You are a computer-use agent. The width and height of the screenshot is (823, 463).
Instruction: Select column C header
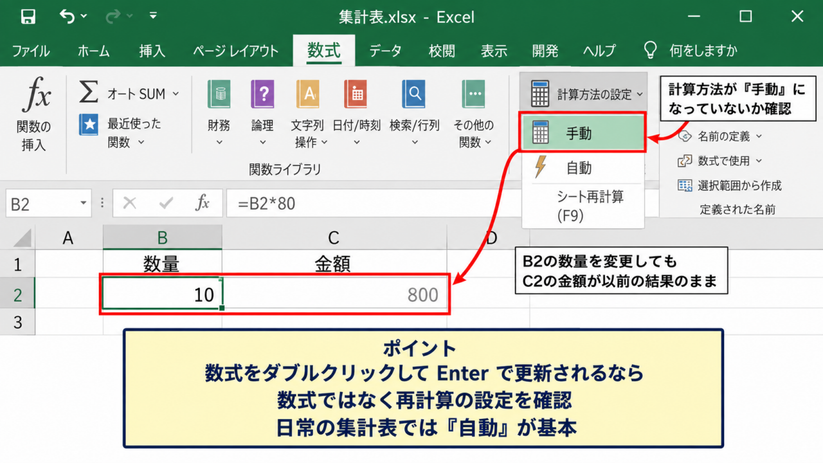click(334, 238)
